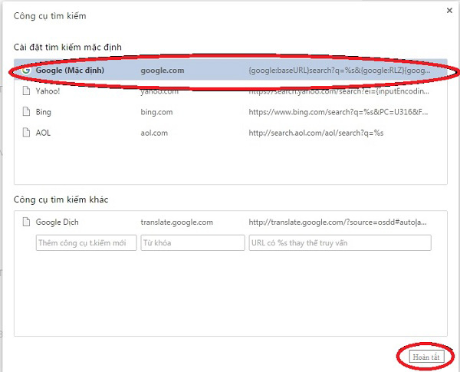Focus the Thêm công cụ t.kiếm mới field
The image size is (460, 372).
point(85,242)
